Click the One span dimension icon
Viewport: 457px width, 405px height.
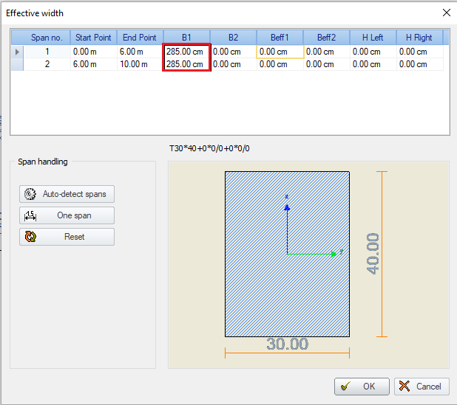pos(30,215)
